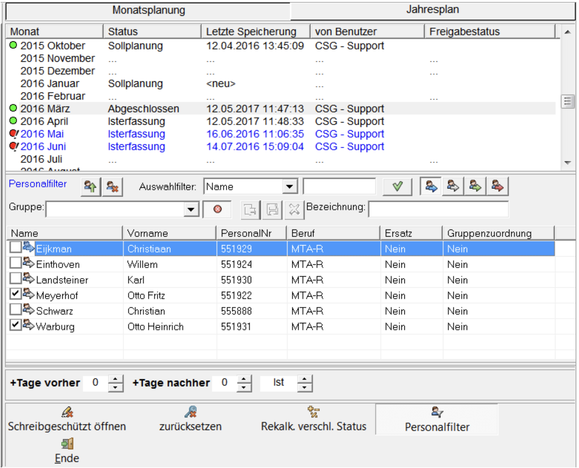Click the Bezeichnung input field
Screen dimensions: 579x468
coord(439,209)
